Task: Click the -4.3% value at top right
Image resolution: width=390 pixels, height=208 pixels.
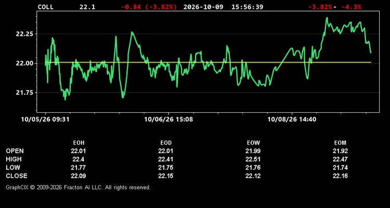Action: click(x=351, y=7)
